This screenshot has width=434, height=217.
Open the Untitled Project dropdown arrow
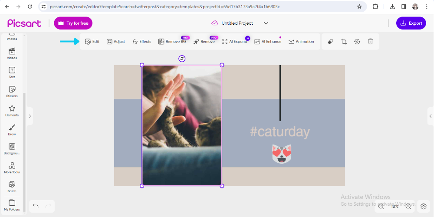(x=266, y=23)
